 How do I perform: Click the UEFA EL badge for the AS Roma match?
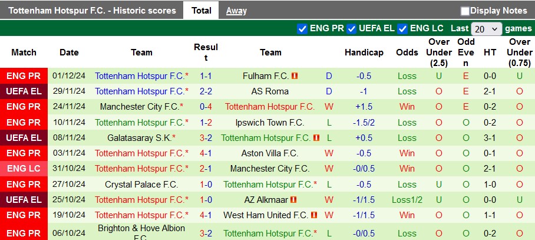[x=24, y=91]
